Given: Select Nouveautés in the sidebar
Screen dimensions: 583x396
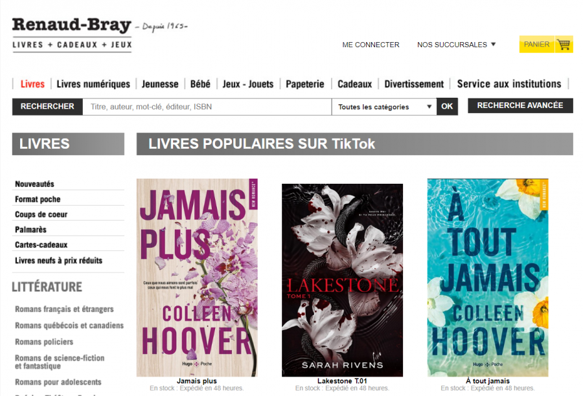Looking at the screenshot, I should point(34,184).
